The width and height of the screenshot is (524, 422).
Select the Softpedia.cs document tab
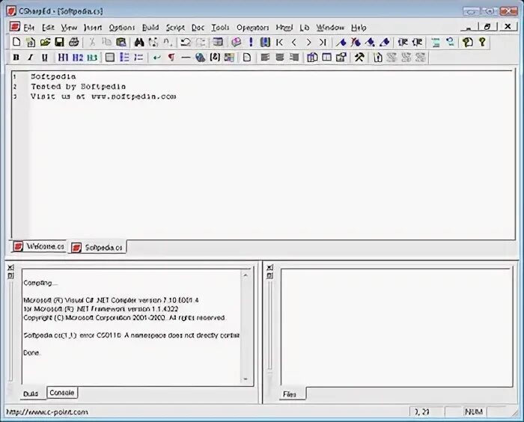pos(97,247)
